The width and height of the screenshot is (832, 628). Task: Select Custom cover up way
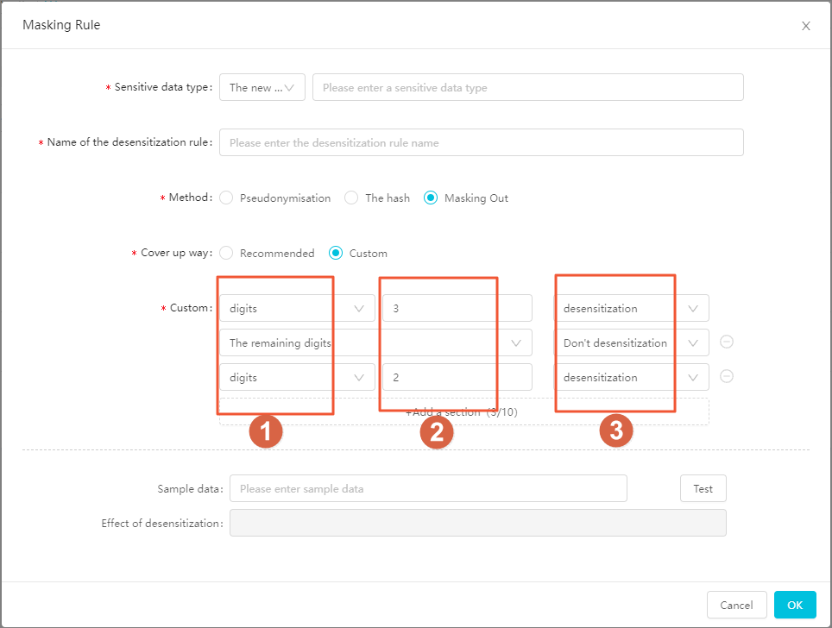(x=336, y=254)
